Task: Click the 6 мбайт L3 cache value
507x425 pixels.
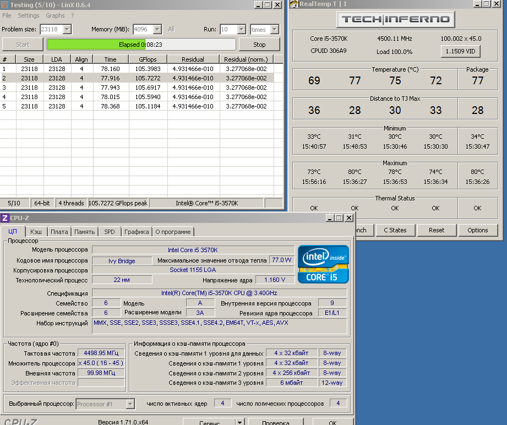Action: click(x=291, y=383)
